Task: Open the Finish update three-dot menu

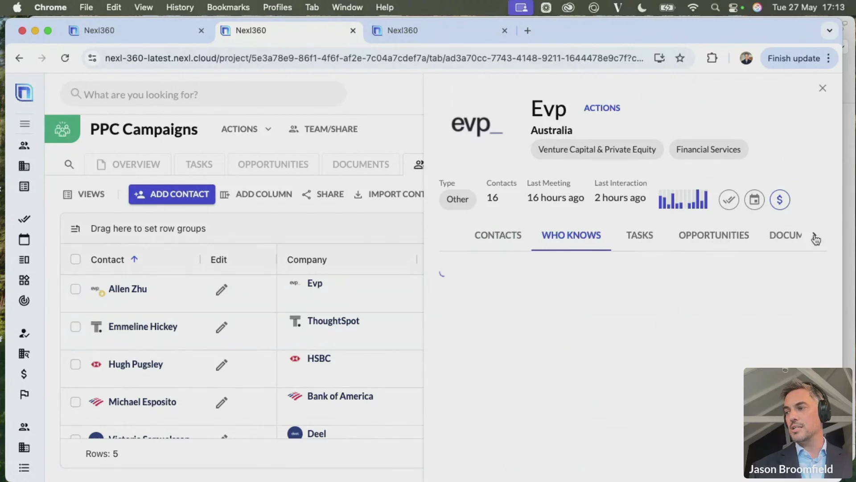Action: [829, 58]
